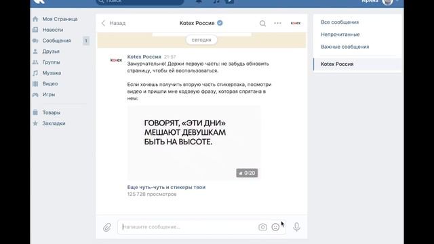Click the paperclip attach icon
The image size is (434, 244).
coord(107,228)
